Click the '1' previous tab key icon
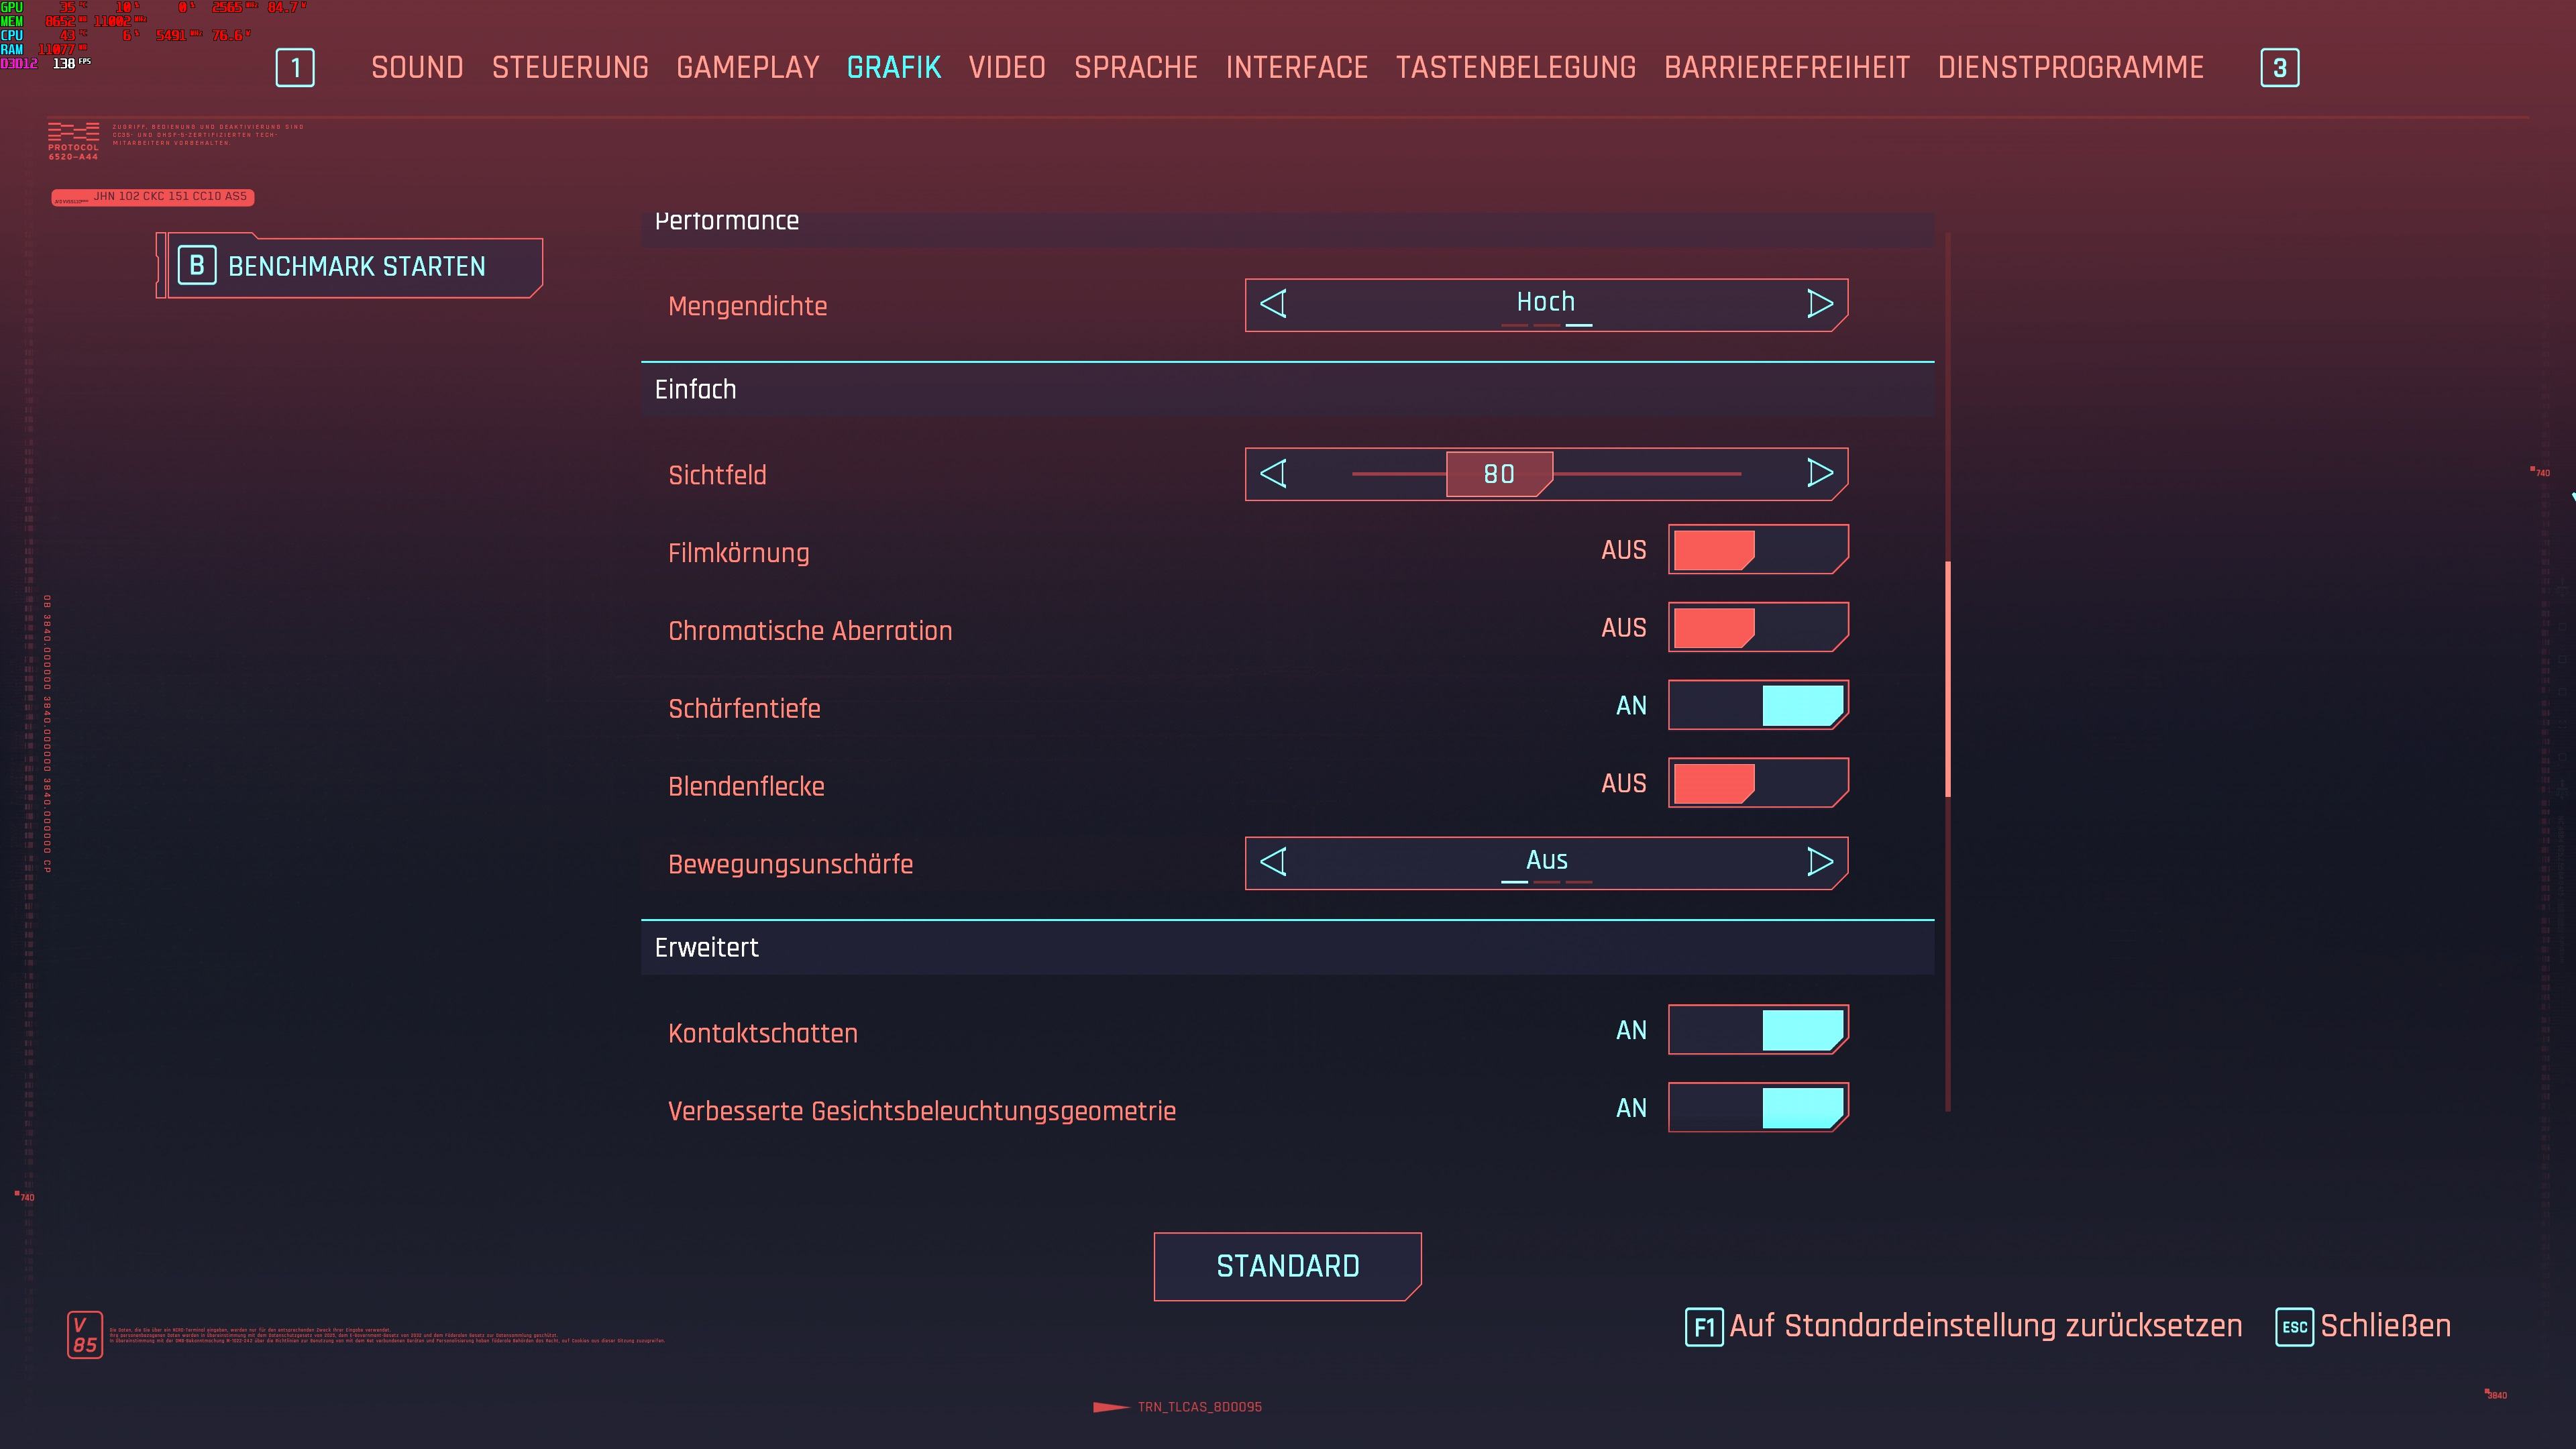 295,68
